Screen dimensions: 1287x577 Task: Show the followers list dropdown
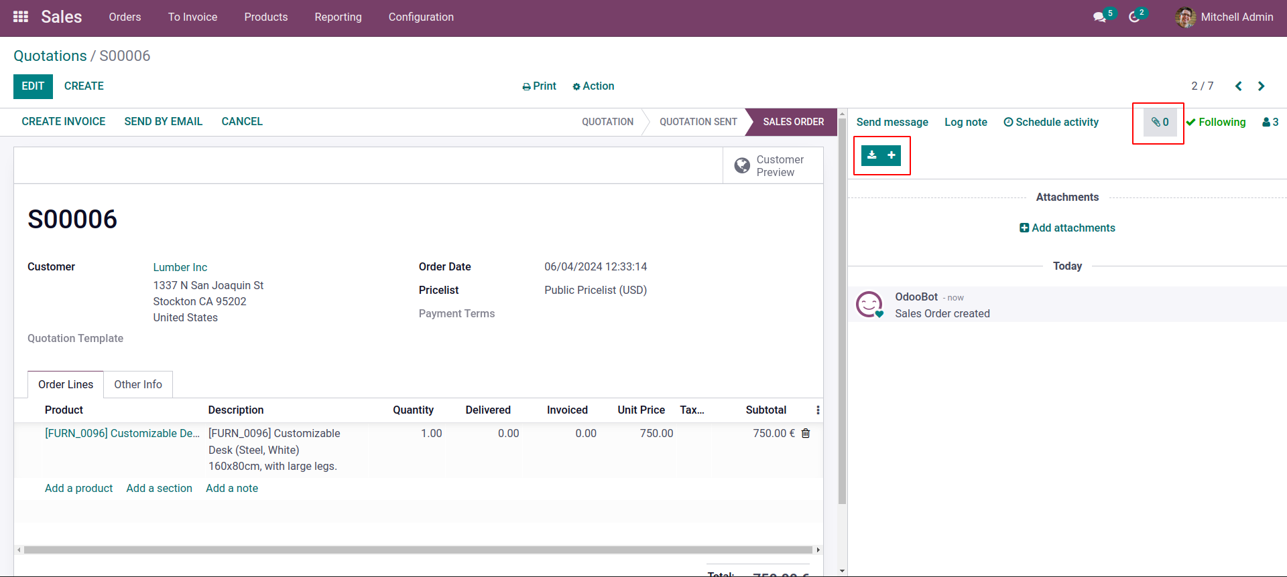point(1270,122)
